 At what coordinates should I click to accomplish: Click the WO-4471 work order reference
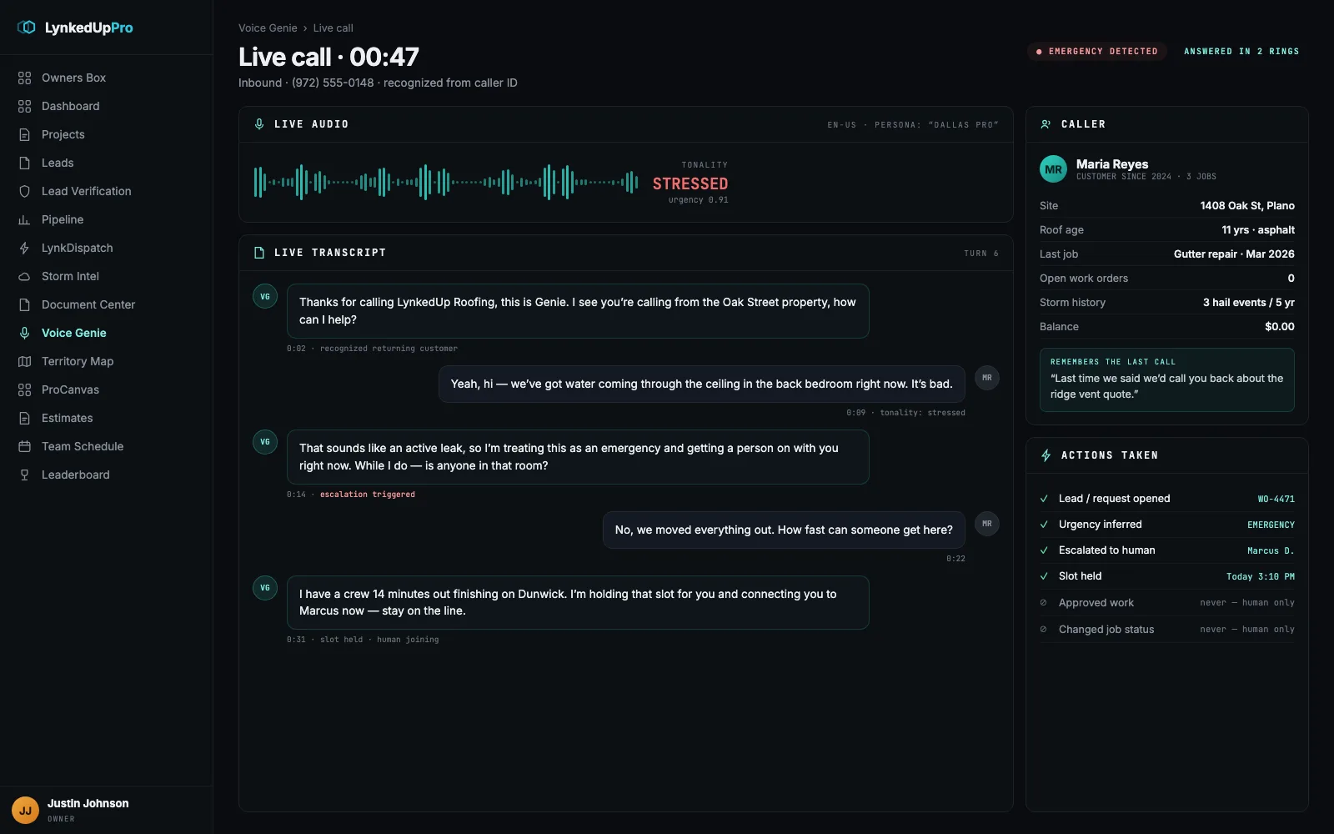pos(1276,499)
